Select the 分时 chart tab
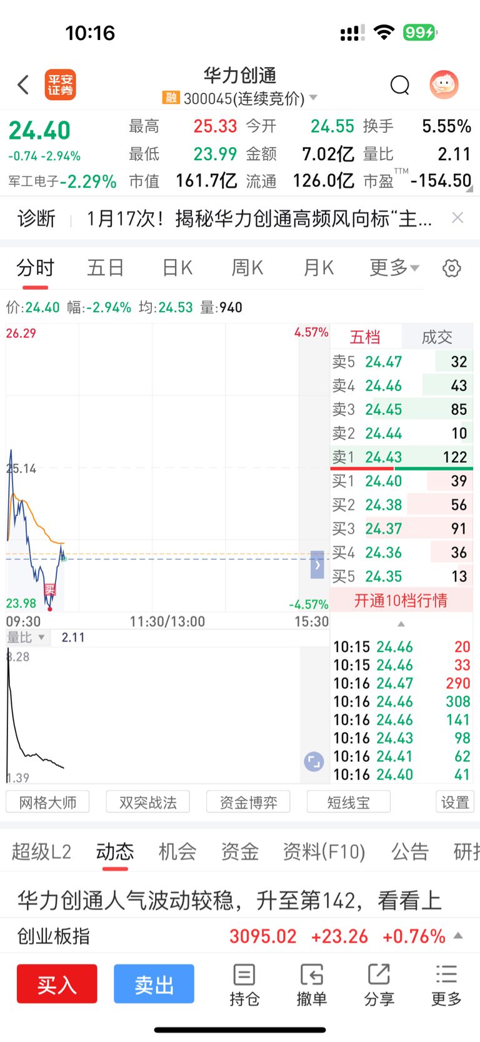This screenshot has width=480, height=1042. [35, 268]
